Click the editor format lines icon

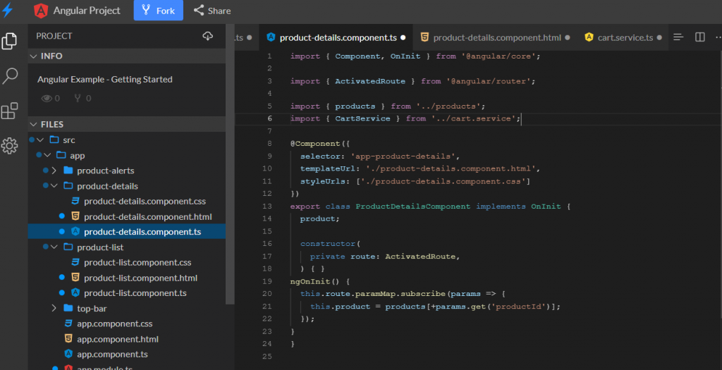click(x=678, y=37)
